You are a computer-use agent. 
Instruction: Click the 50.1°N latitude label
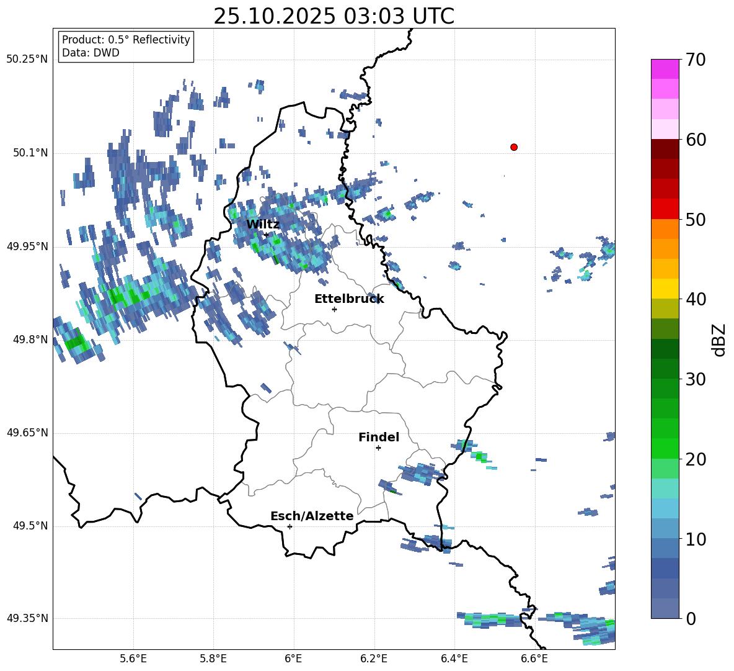click(x=31, y=153)
